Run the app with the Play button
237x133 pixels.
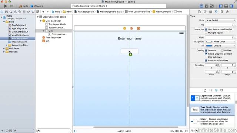click(x=6, y=6)
